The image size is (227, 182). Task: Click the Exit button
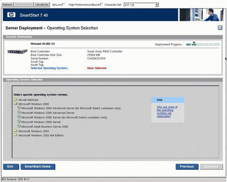[x=11, y=167]
